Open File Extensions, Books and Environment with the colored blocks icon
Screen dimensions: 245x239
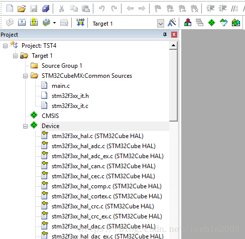coord(188,23)
